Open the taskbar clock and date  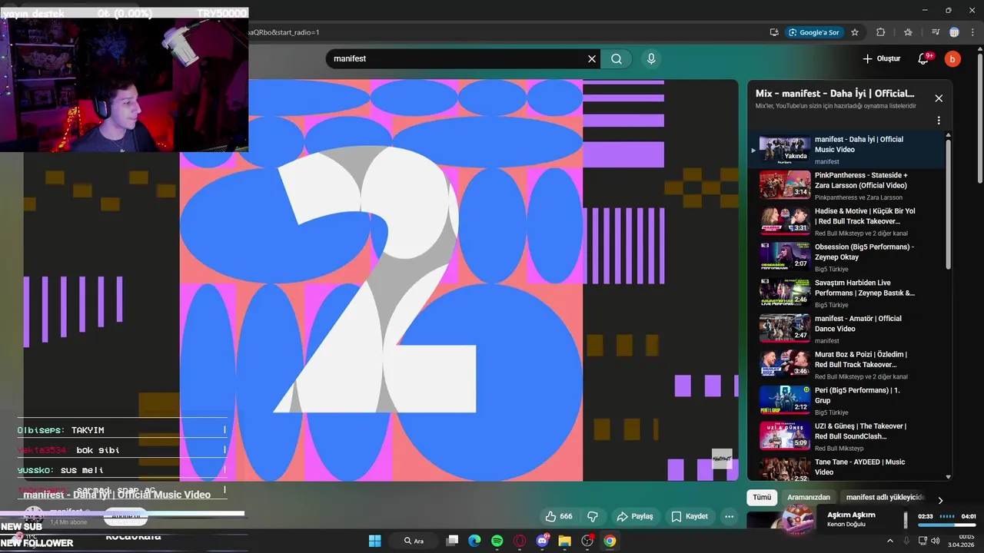[962, 541]
